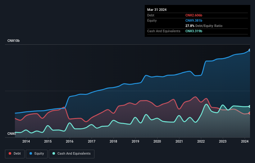
Task: Click the CN¥0 y-axis label
Action: coord(12,134)
